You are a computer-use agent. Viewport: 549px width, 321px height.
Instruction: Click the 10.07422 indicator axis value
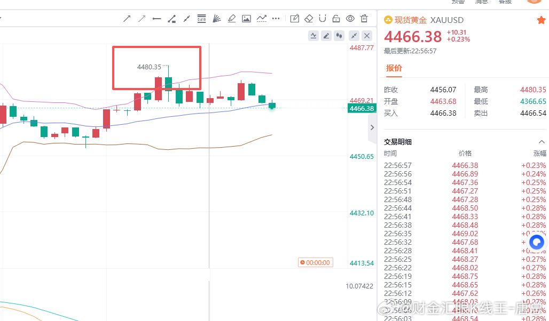point(359,286)
